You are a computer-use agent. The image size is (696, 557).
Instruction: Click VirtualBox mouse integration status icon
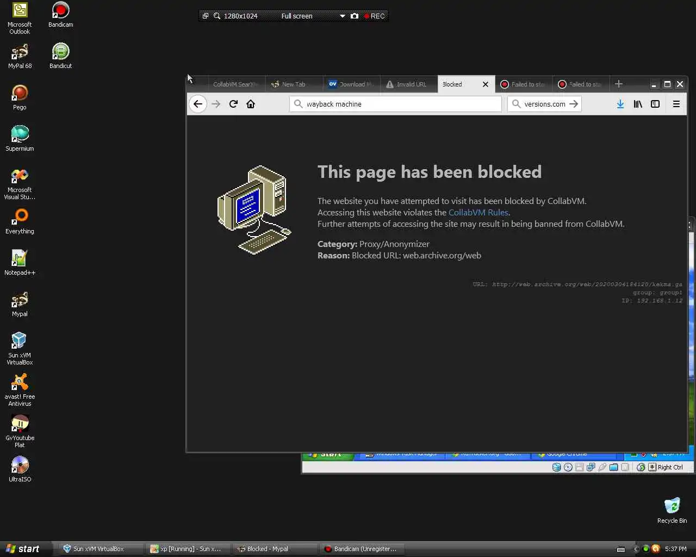[641, 467]
